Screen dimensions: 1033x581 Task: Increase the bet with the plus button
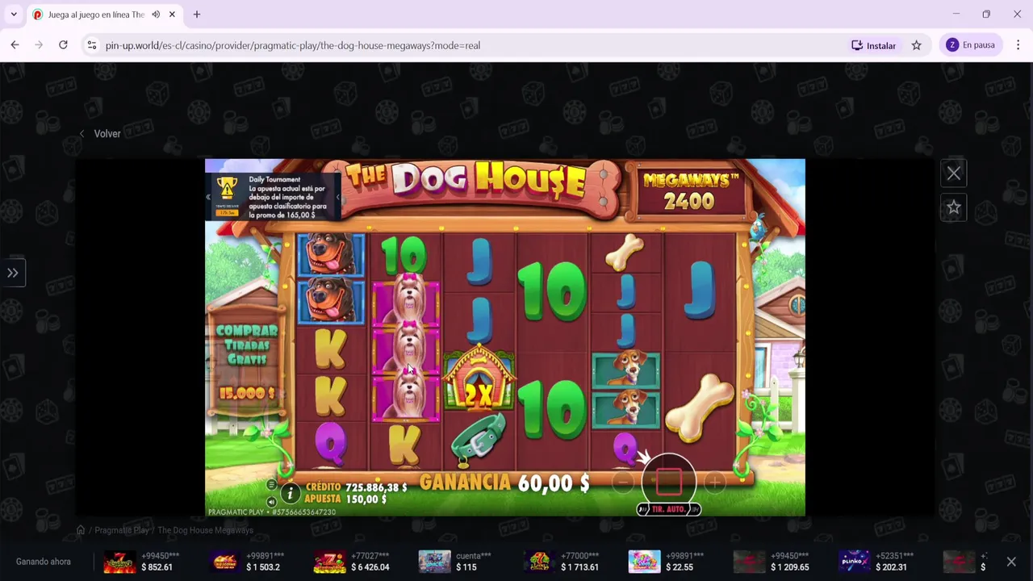pos(714,483)
